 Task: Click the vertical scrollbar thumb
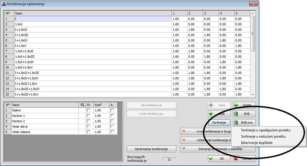252,33
